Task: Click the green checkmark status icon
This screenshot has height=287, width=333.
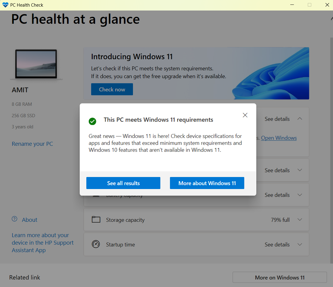Action: click(92, 121)
